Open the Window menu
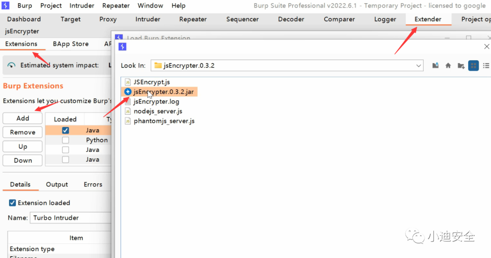The height and width of the screenshot is (258, 491). click(150, 5)
